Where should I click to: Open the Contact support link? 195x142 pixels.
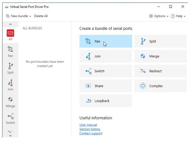point(91,133)
